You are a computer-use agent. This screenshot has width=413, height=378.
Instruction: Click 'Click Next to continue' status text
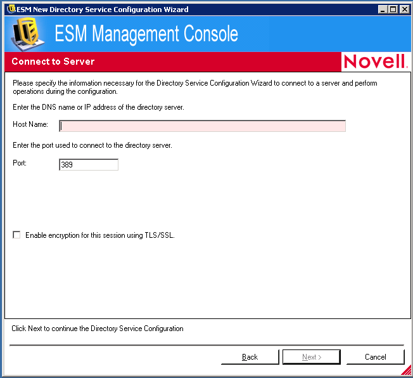tap(98, 329)
